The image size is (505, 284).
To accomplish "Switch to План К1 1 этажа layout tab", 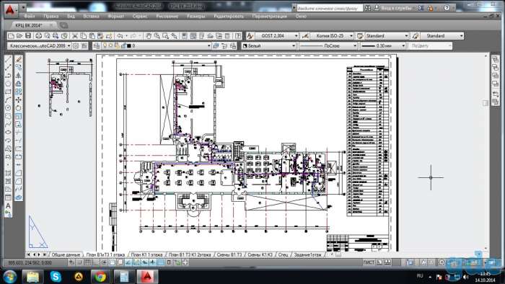I will (147, 254).
